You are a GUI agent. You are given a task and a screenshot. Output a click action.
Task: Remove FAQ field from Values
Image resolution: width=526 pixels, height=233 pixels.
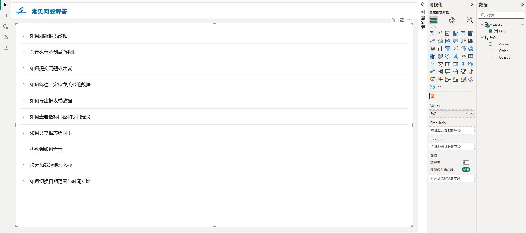471,114
